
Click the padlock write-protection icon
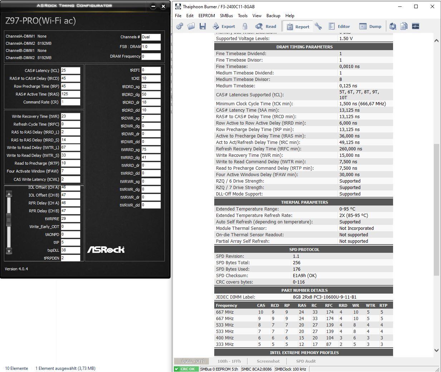pyautogui.click(x=245, y=26)
